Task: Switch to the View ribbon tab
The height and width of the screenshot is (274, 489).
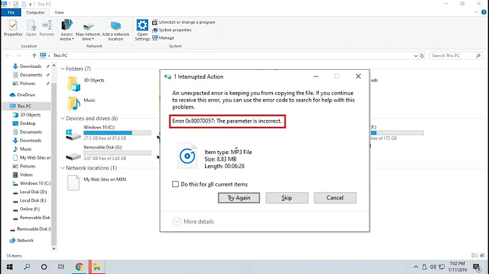Action: (59, 12)
